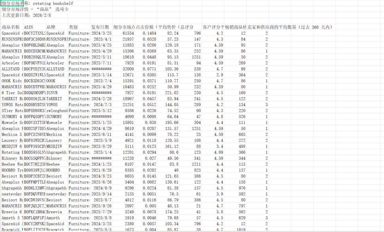Click the 类别 header cell
Screen dimensions: 384x232
click(x=79, y=27)
